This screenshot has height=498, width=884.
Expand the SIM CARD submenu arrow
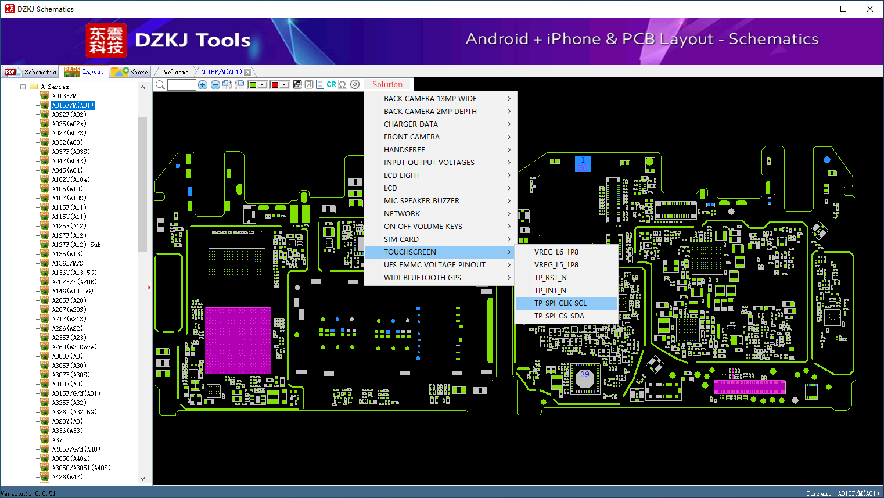pyautogui.click(x=509, y=239)
